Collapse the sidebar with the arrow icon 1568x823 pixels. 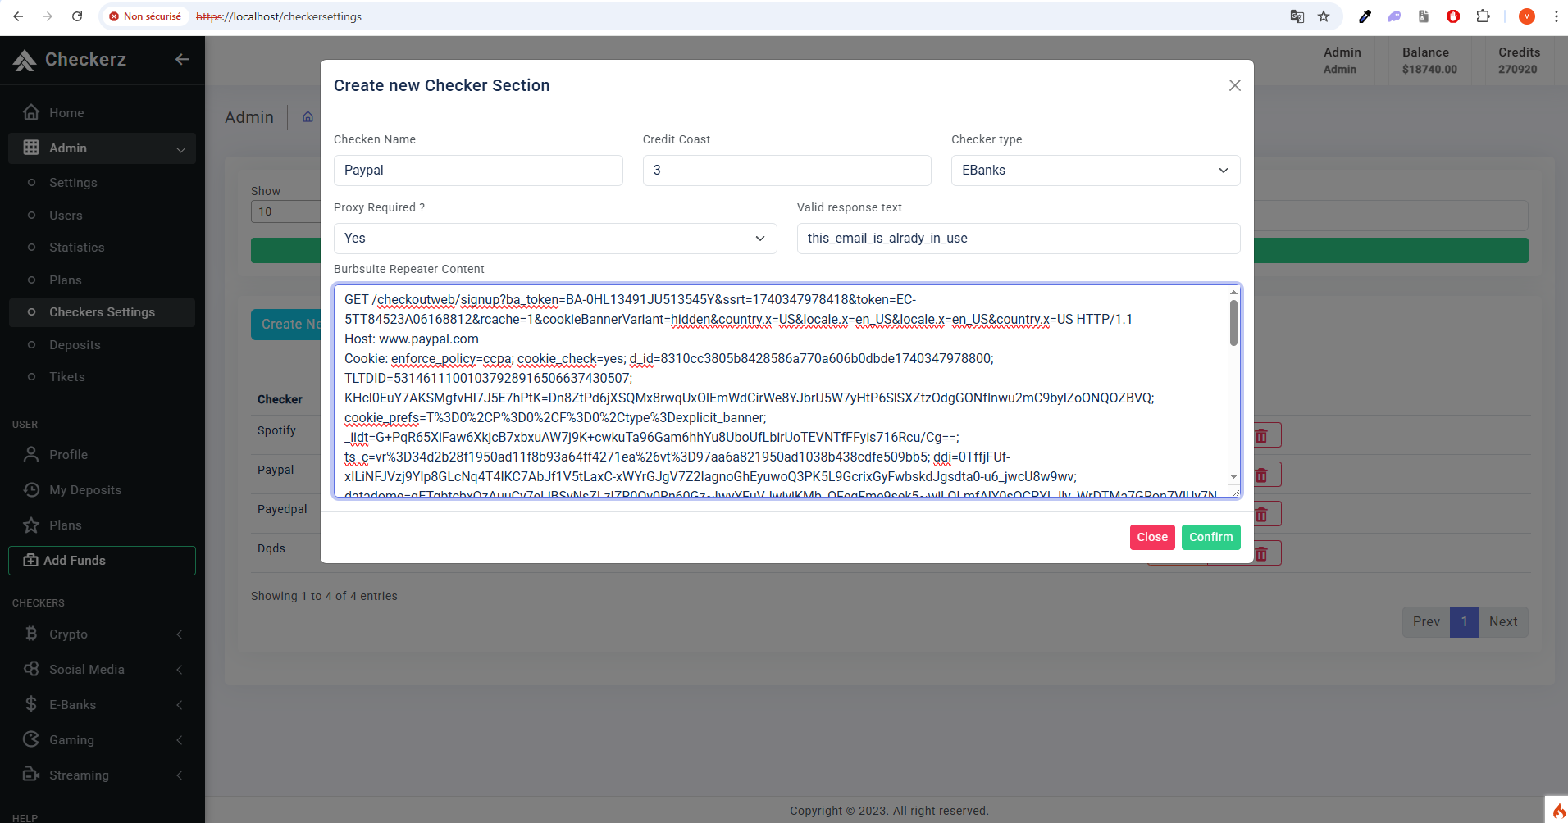tap(182, 59)
